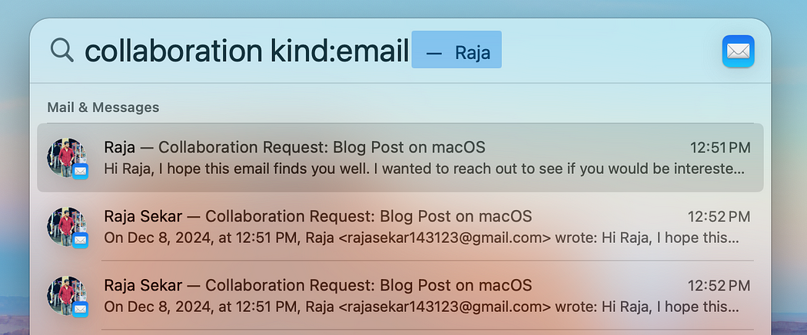Screen dimensions: 807x335
Task: Click the avatar photo of the bottom result
Action: pos(65,294)
